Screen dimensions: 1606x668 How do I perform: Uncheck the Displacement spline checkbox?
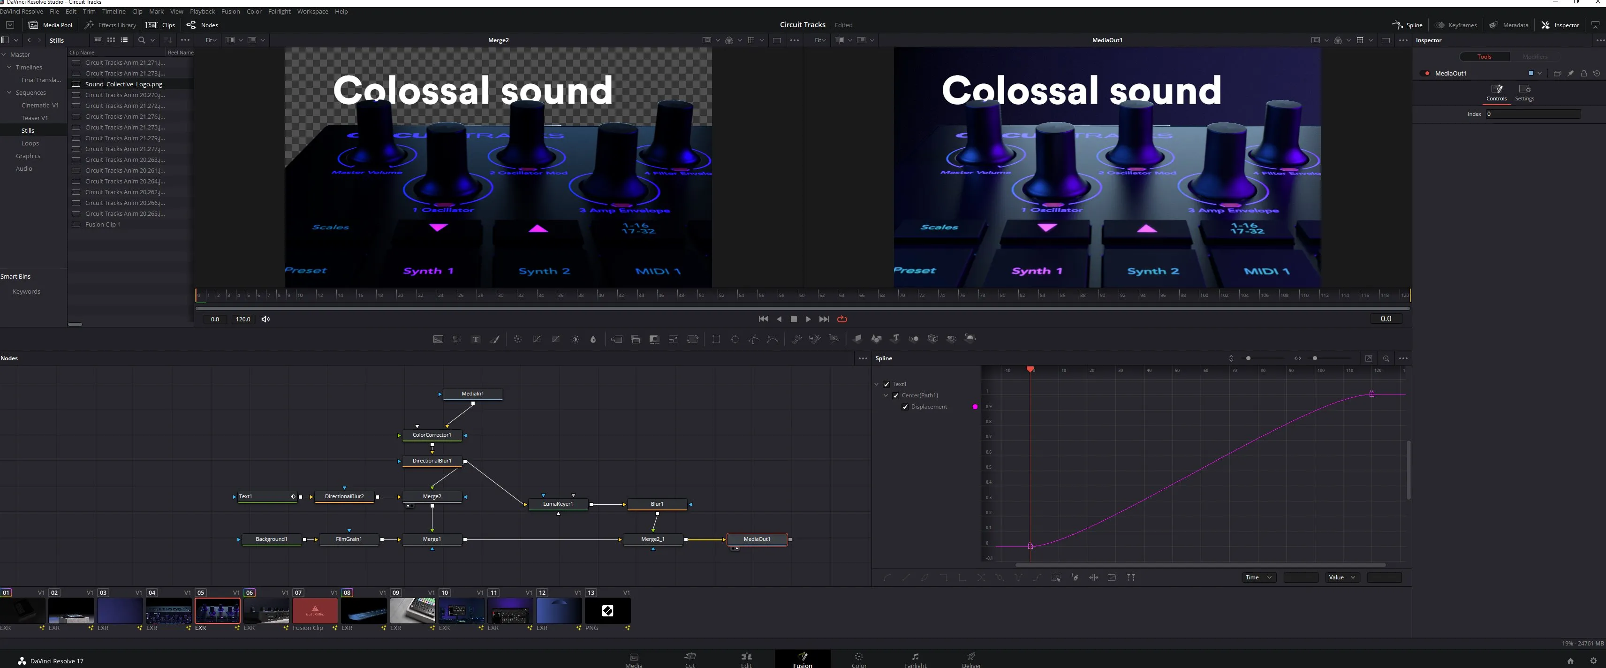[x=905, y=407]
